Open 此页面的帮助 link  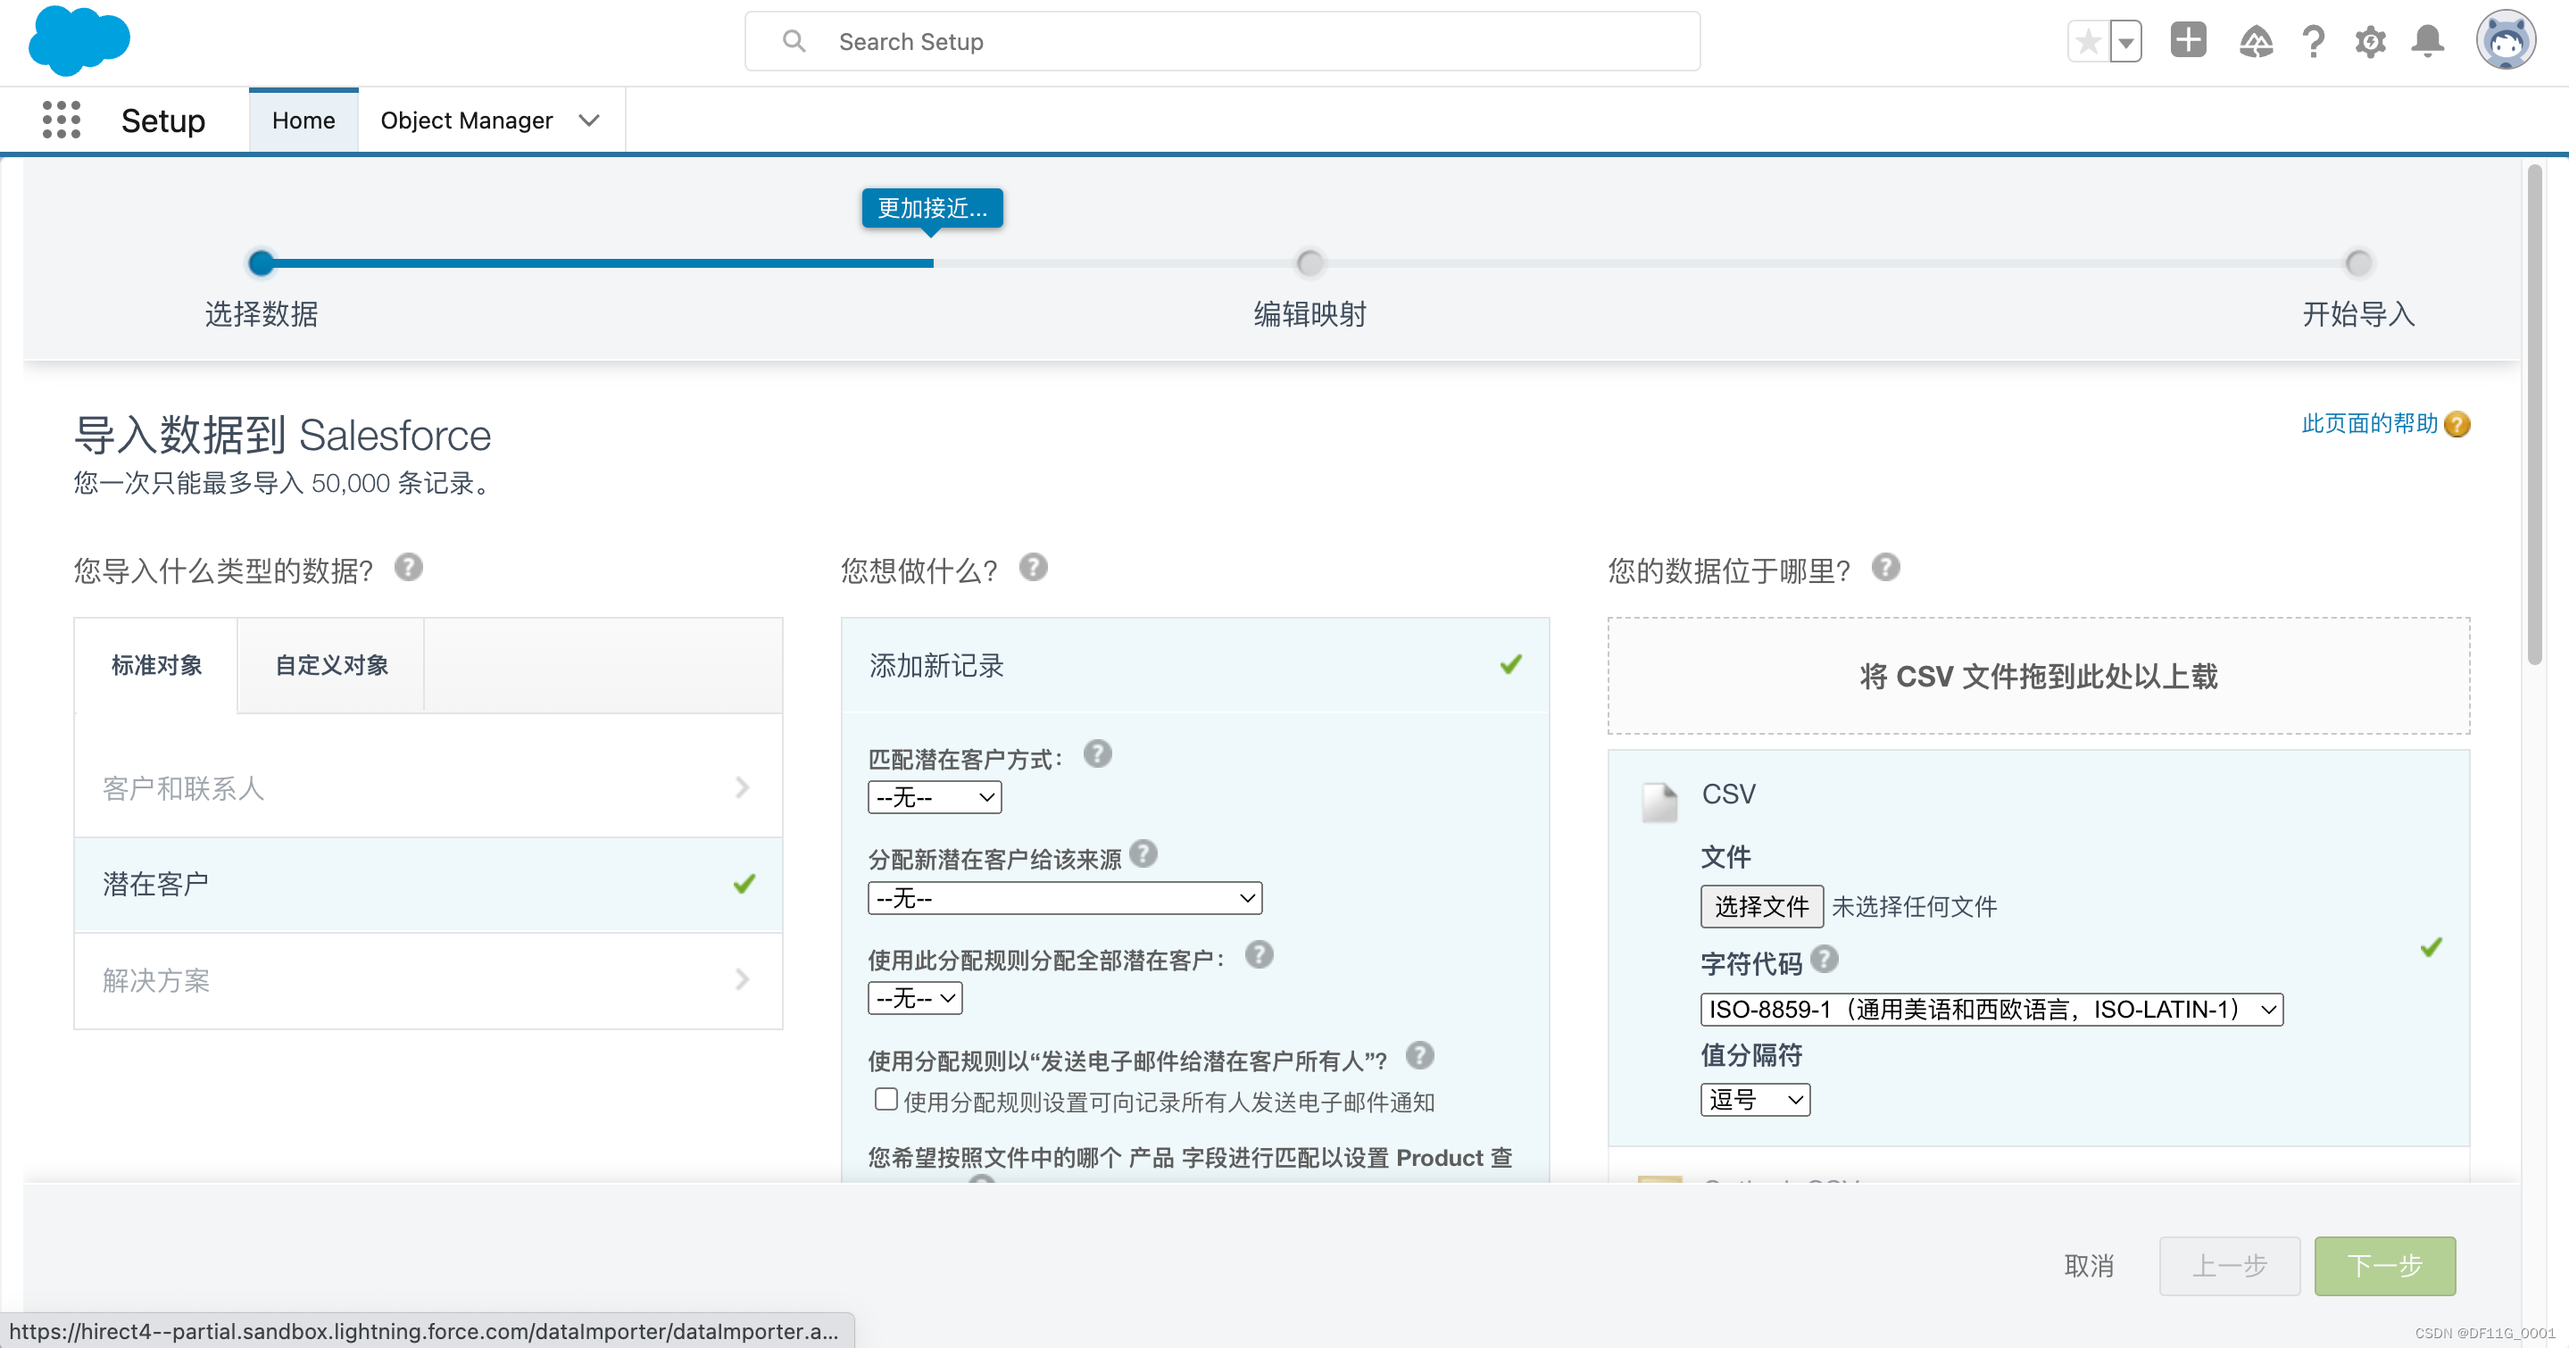[x=2372, y=423]
